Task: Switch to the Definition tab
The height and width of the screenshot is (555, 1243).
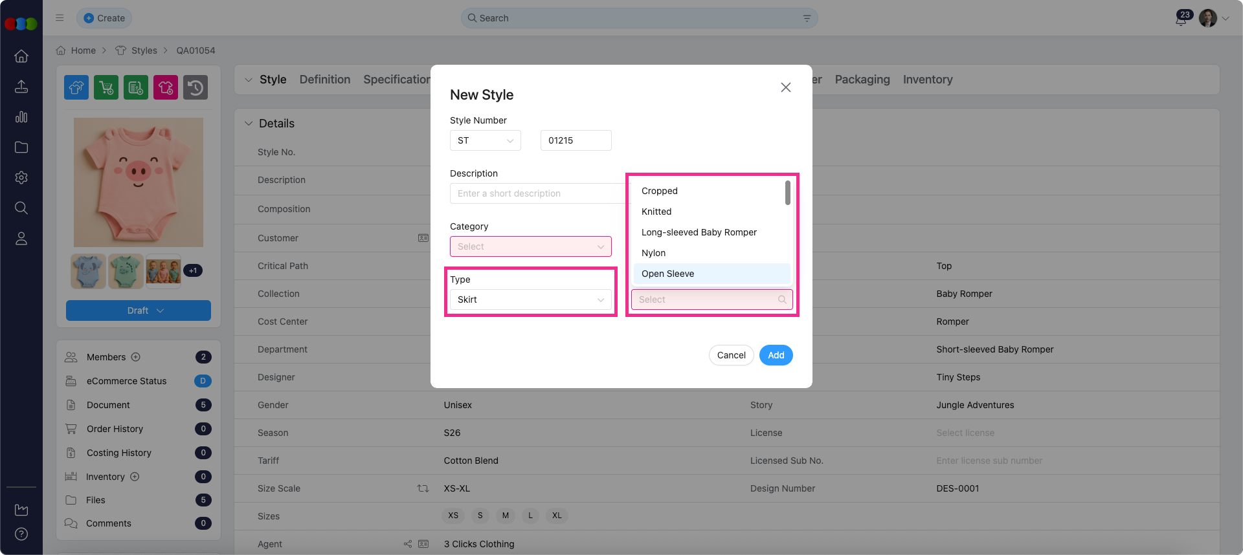Action: pyautogui.click(x=325, y=80)
